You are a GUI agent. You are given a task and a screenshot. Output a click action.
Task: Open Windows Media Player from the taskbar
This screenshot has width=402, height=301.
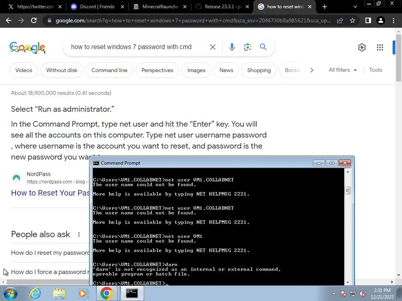click(x=82, y=293)
